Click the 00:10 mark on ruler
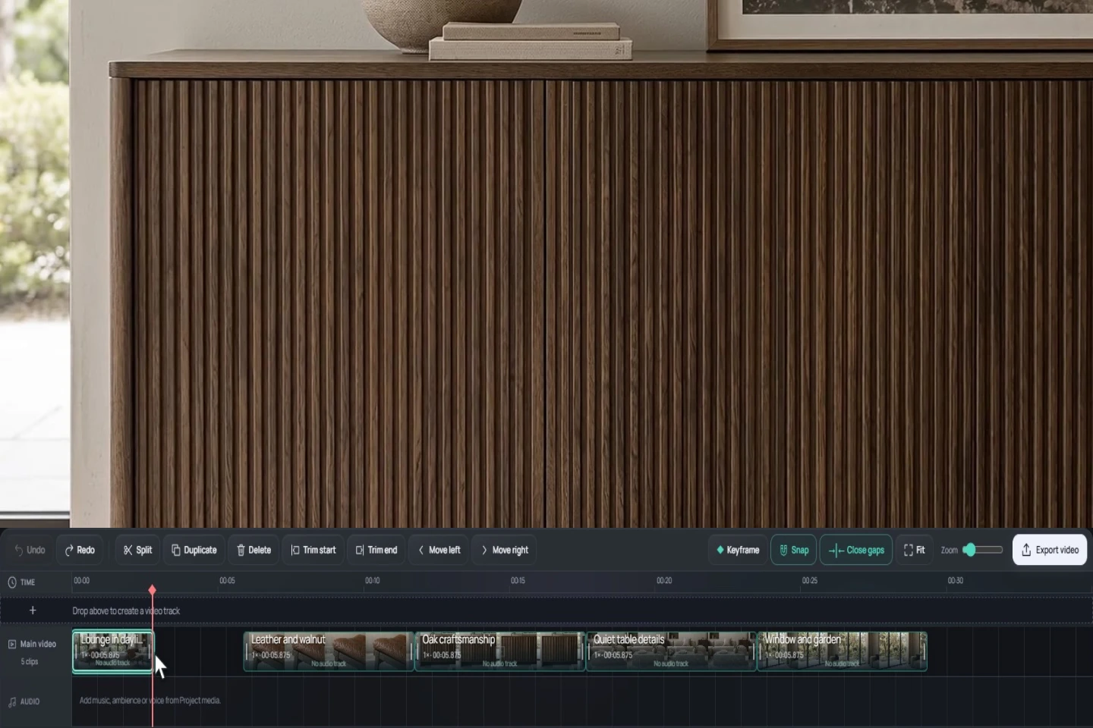1093x728 pixels. (372, 581)
